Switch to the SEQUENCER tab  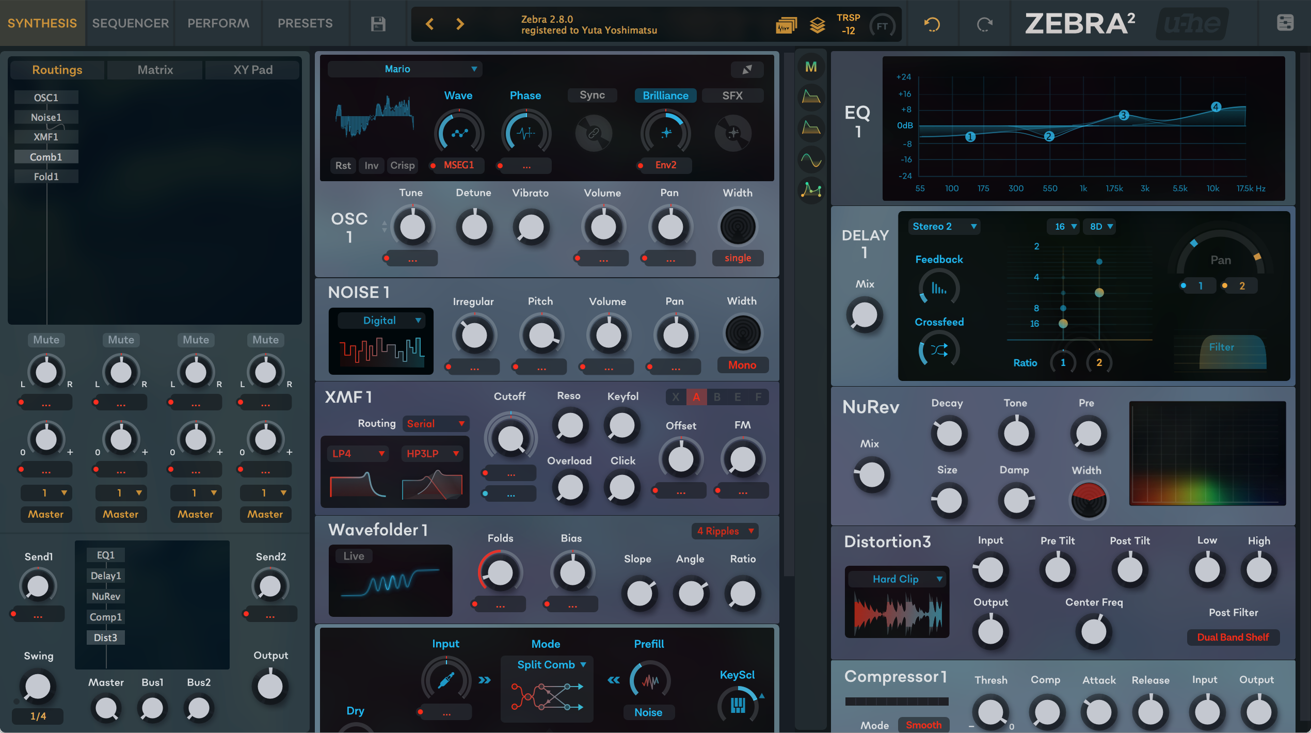pyautogui.click(x=131, y=23)
